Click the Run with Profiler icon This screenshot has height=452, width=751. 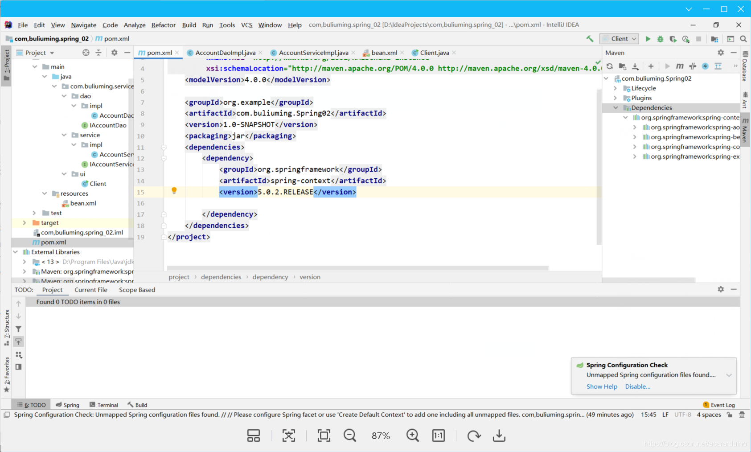coord(686,39)
